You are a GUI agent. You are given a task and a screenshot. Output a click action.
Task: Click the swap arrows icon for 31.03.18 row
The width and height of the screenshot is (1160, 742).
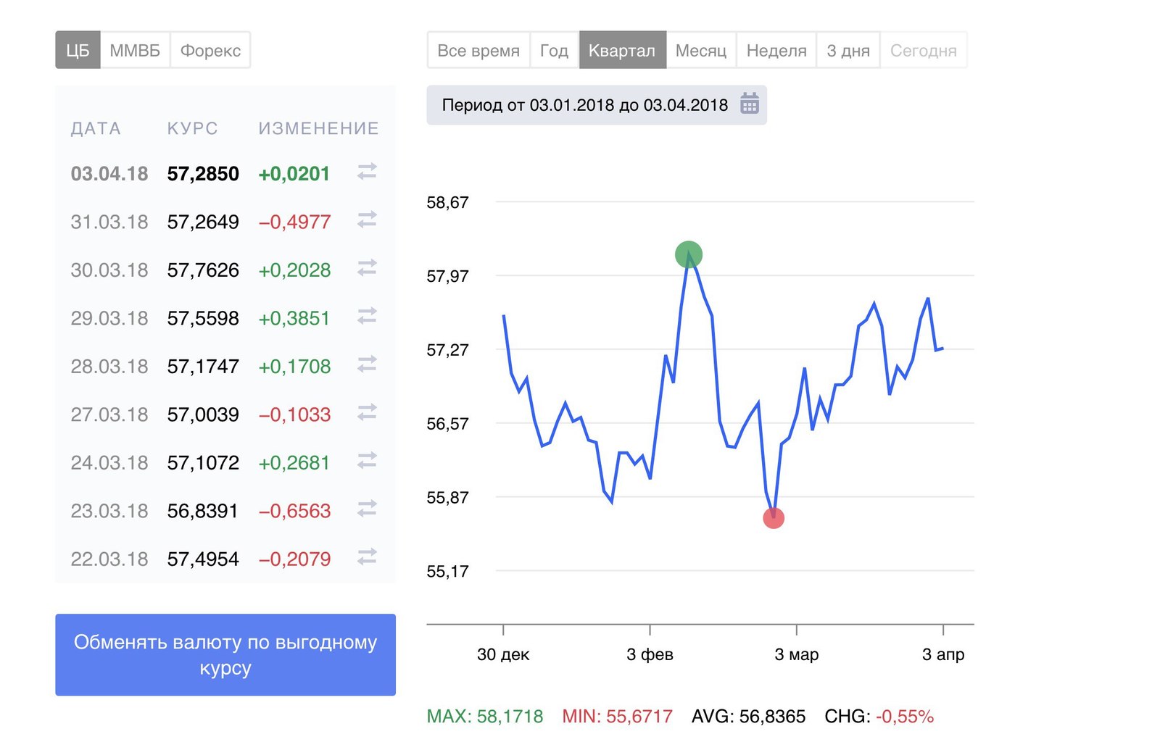click(x=368, y=220)
